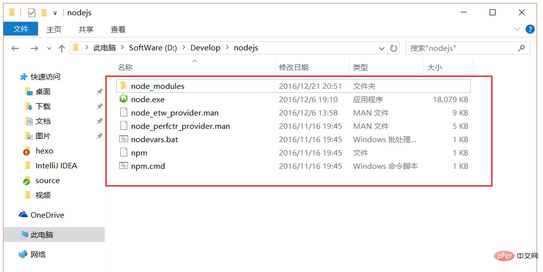Click the npm.cmd script file icon
This screenshot has width=543, height=272.
tap(124, 166)
